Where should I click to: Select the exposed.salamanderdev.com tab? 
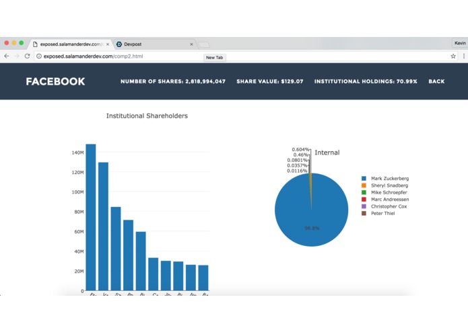(x=71, y=44)
